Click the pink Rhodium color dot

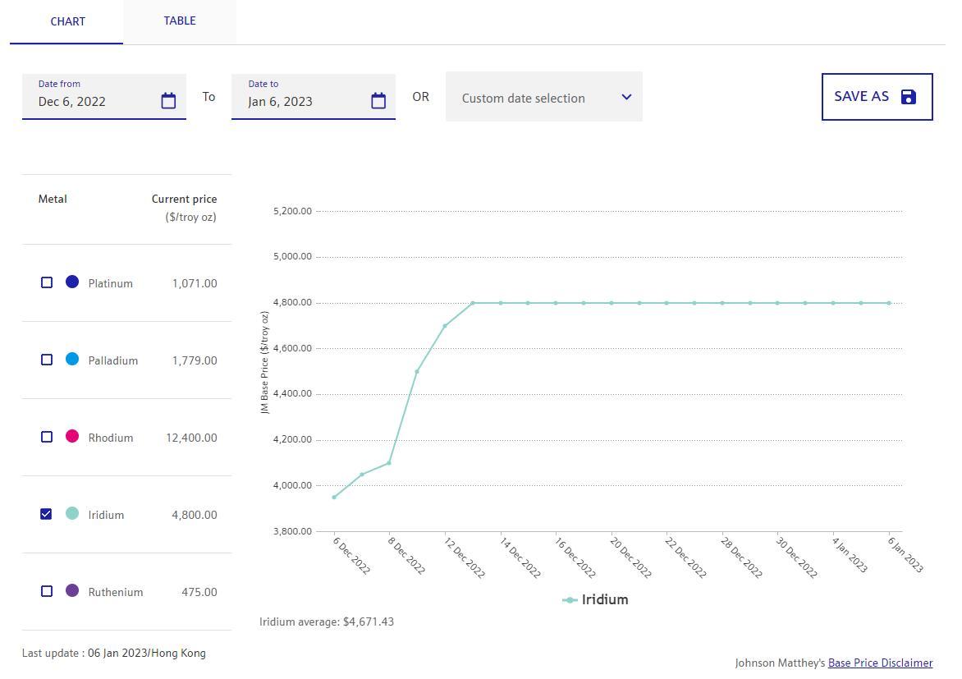pyautogui.click(x=72, y=437)
